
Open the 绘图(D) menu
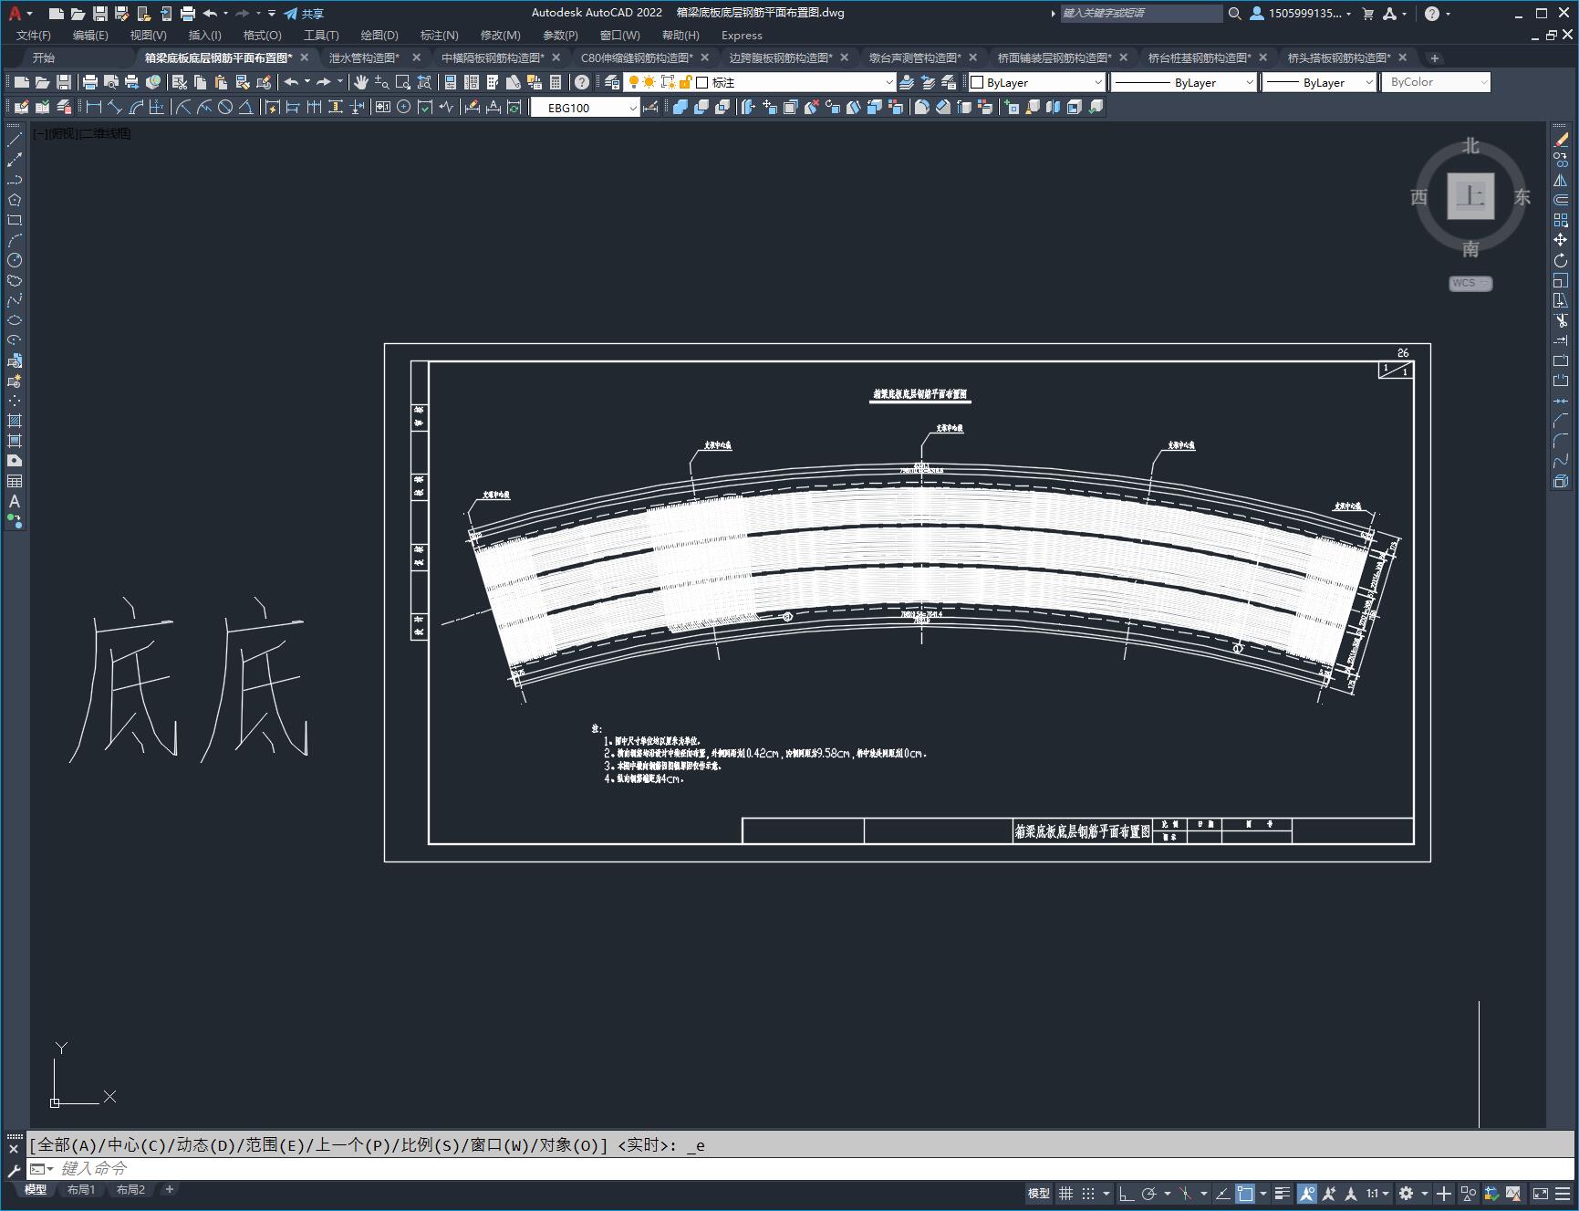[379, 35]
